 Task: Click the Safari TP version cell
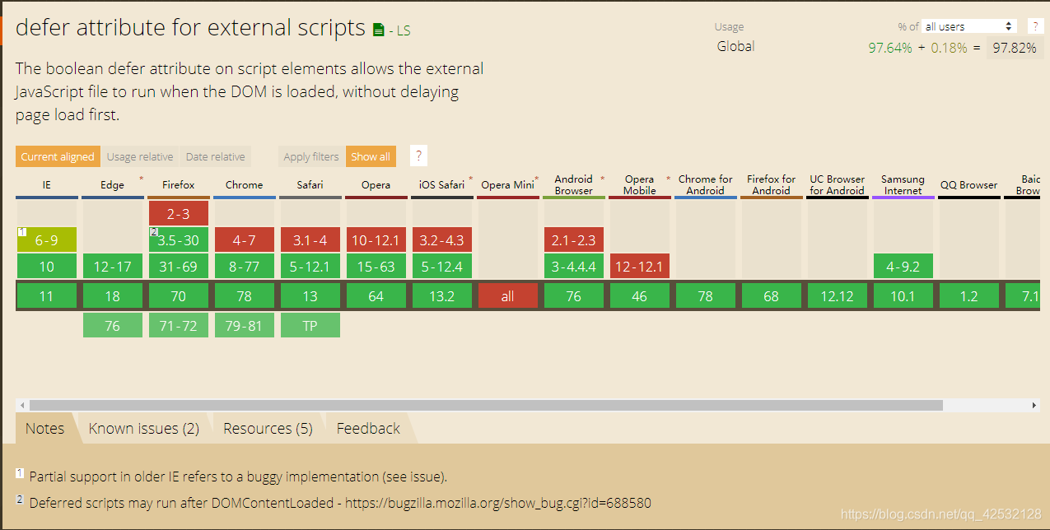(310, 325)
